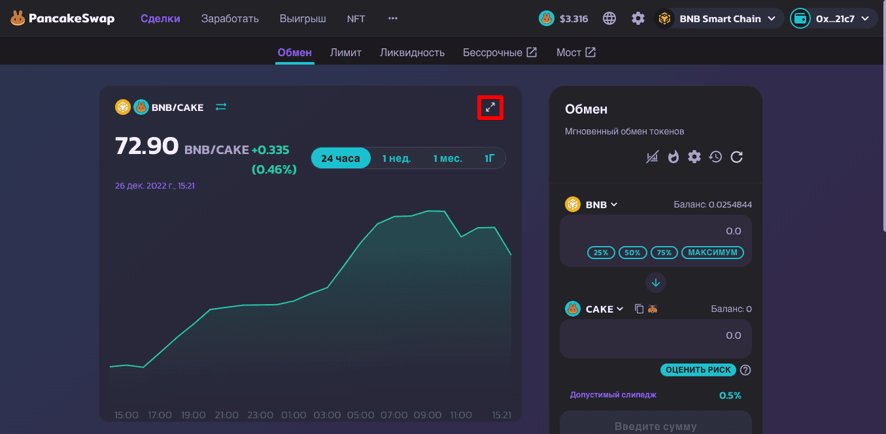Open swap settings gear in Обмен panel
This screenshot has height=434, width=886.
pyautogui.click(x=694, y=157)
